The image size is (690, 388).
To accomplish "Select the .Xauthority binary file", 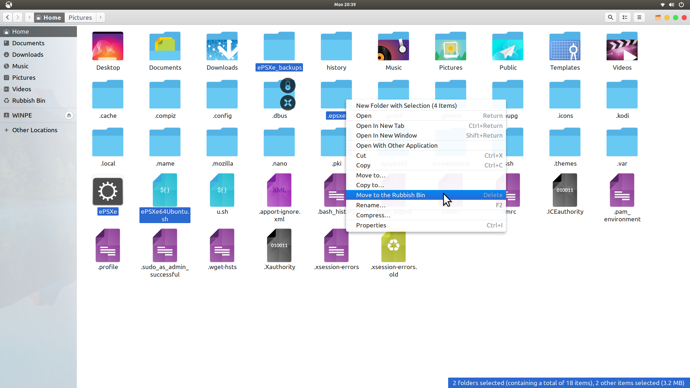I will point(279,246).
